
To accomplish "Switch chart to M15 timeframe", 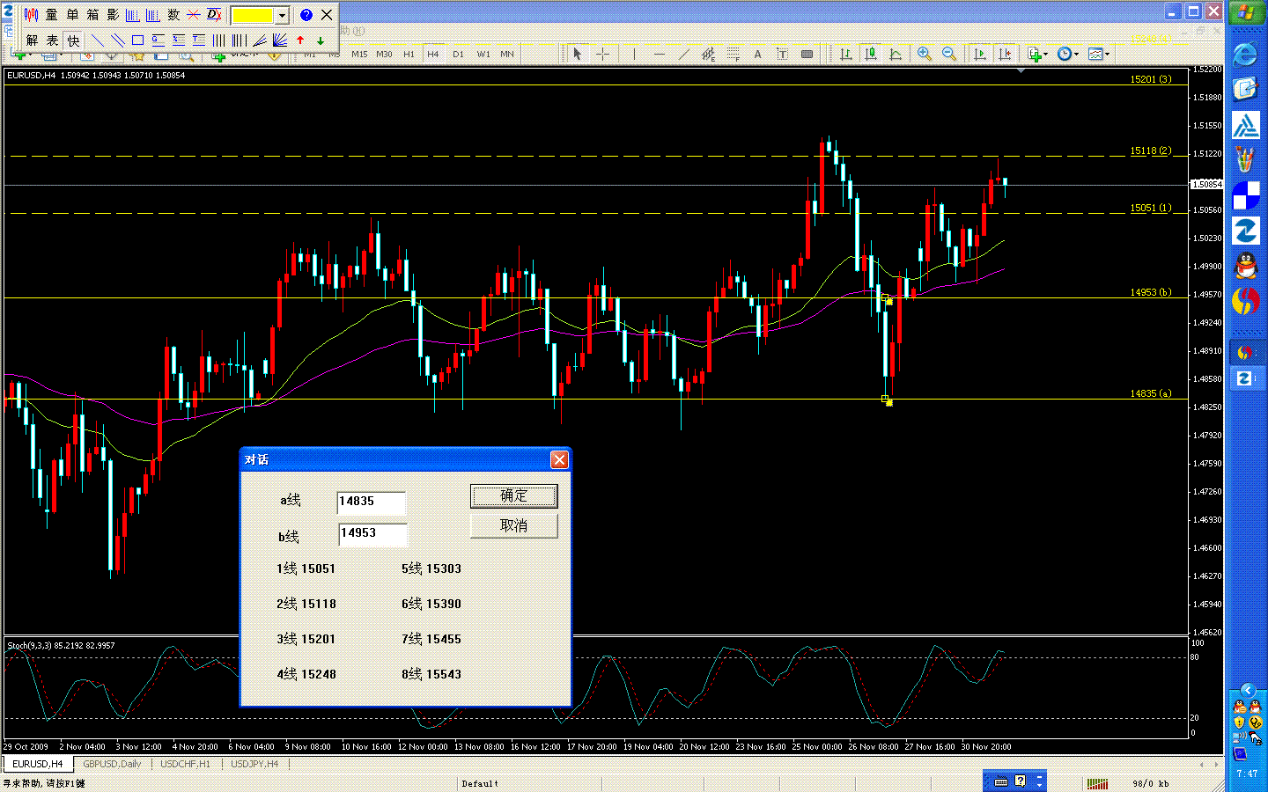I will [x=359, y=55].
